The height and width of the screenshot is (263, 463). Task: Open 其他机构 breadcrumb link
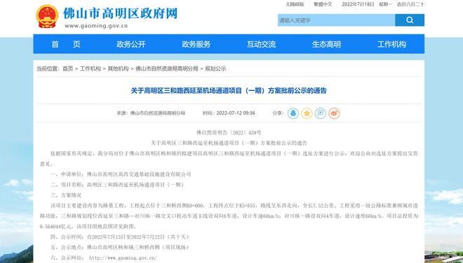[x=118, y=69]
